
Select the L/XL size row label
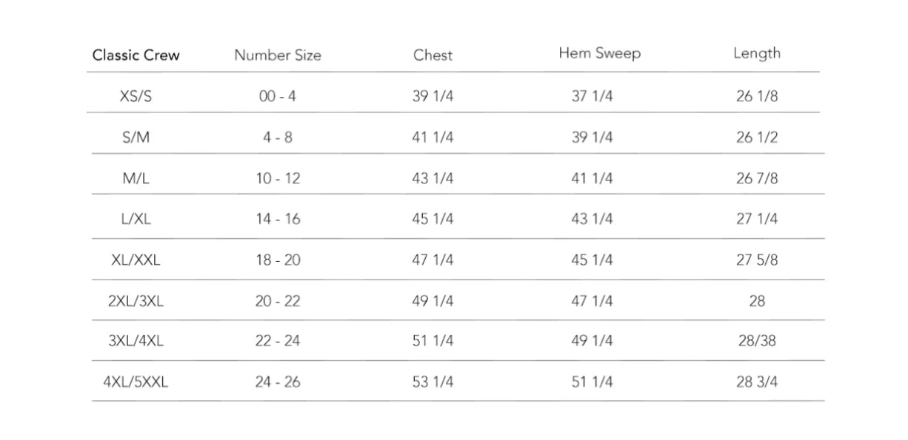(136, 219)
